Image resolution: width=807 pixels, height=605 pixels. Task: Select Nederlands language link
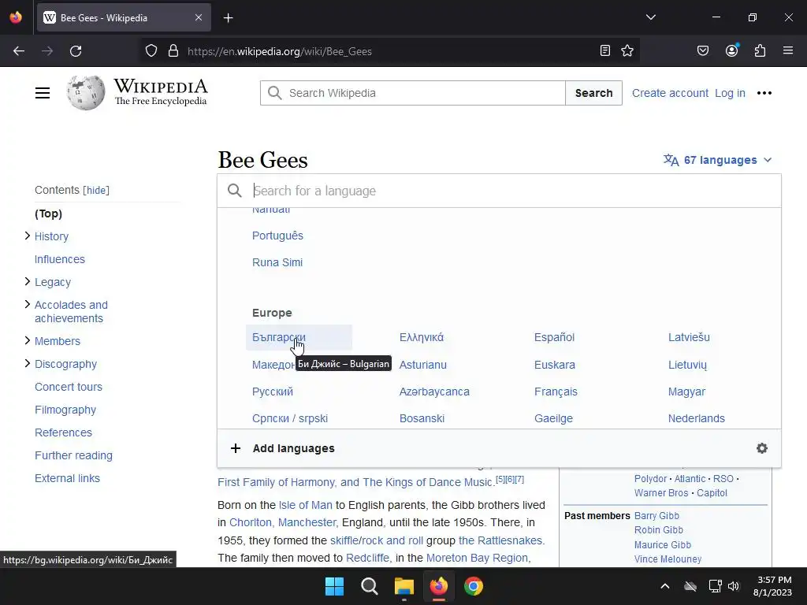point(697,418)
